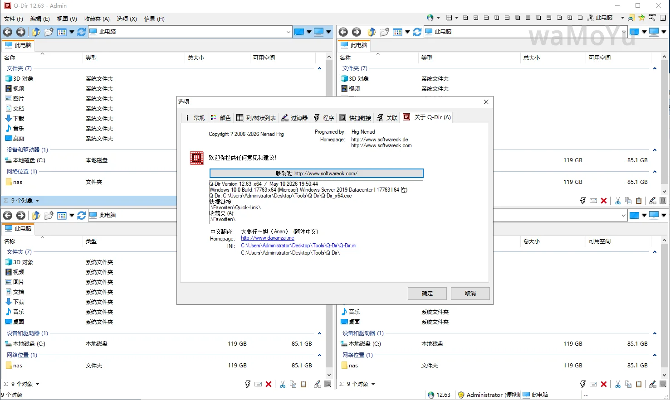Open the zoom magnifier tool
Screen dimensions: 670x400
[652, 18]
